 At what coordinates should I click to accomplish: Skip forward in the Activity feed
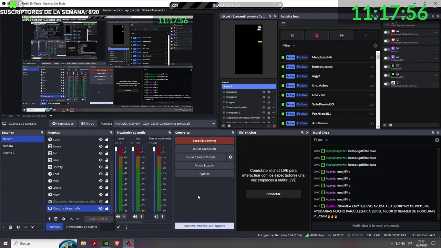point(342,35)
